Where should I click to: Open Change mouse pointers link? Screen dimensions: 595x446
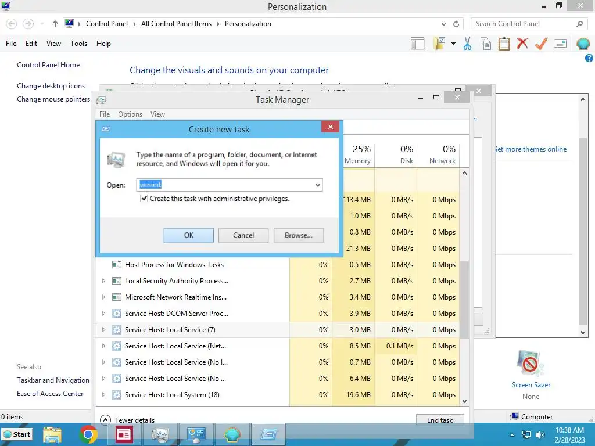pos(53,99)
